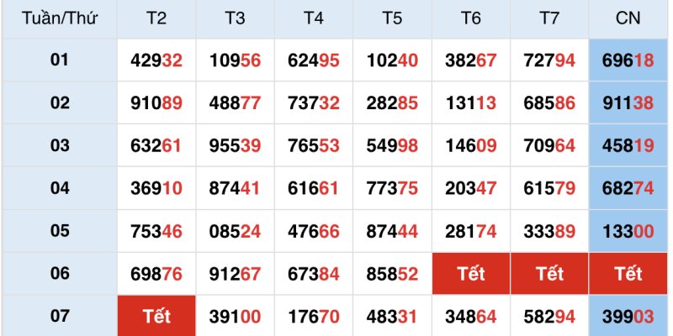Select the highlighted Sunday cell 69618

click(x=628, y=60)
